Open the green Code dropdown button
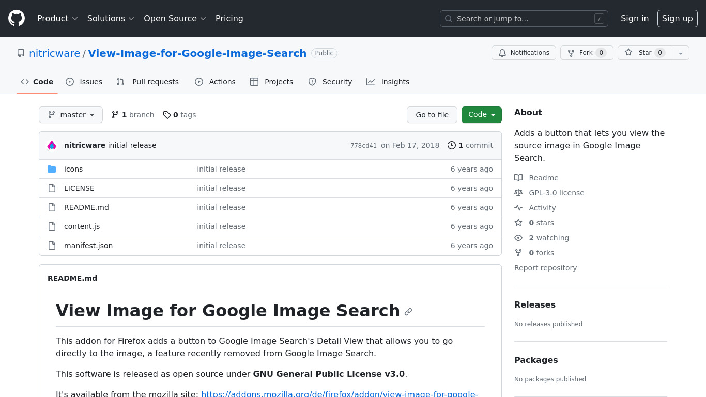Screen dimensions: 706x397 [x=482, y=115]
